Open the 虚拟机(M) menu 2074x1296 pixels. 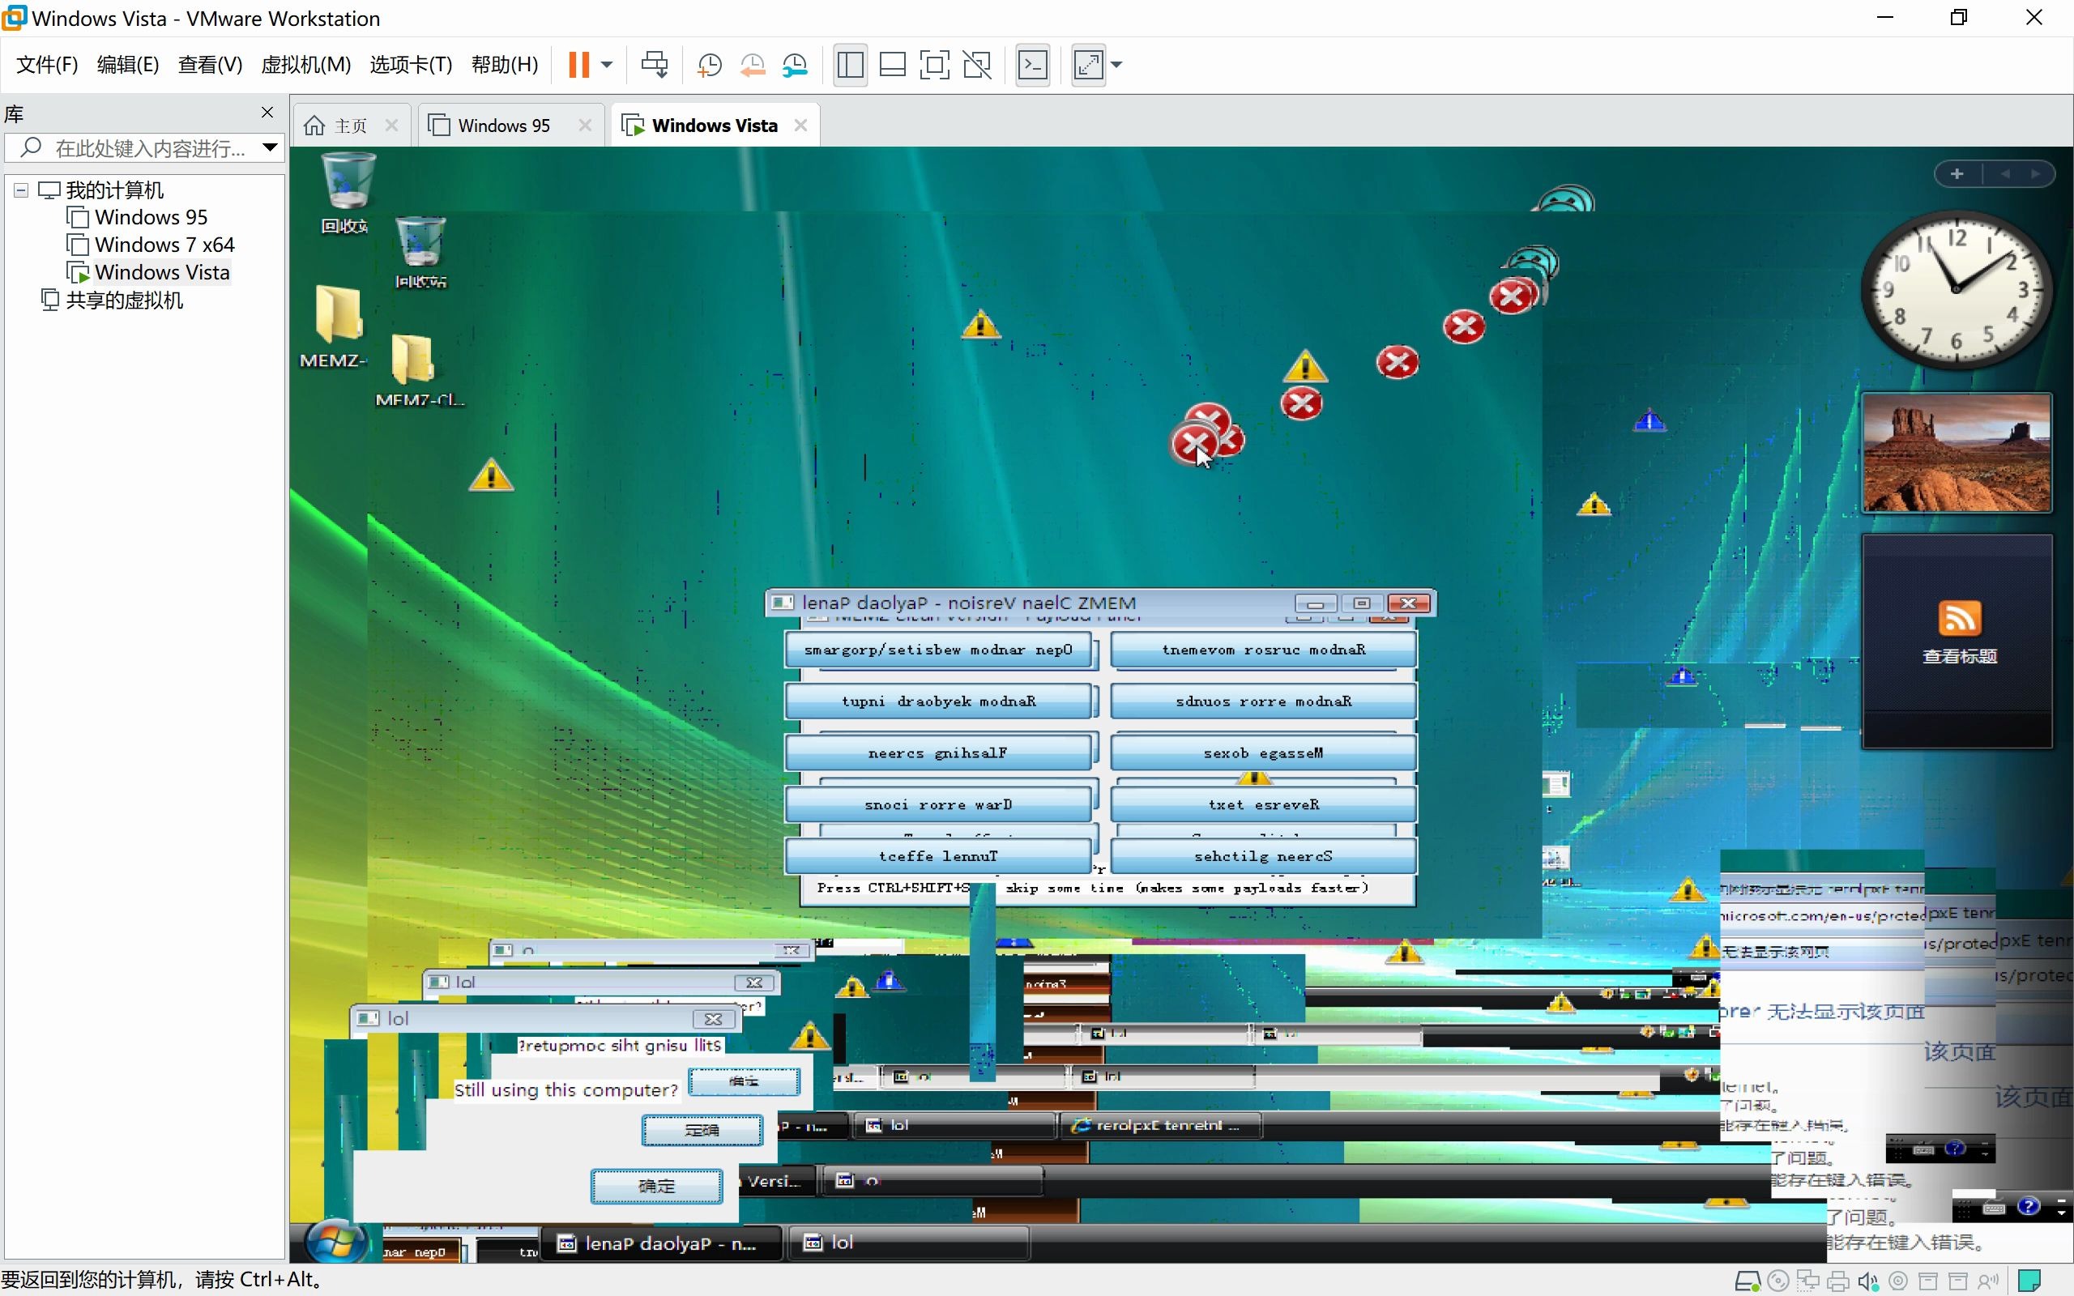click(x=306, y=65)
